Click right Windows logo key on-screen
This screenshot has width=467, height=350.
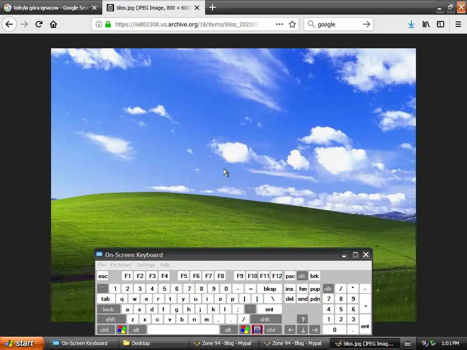pyautogui.click(x=245, y=330)
